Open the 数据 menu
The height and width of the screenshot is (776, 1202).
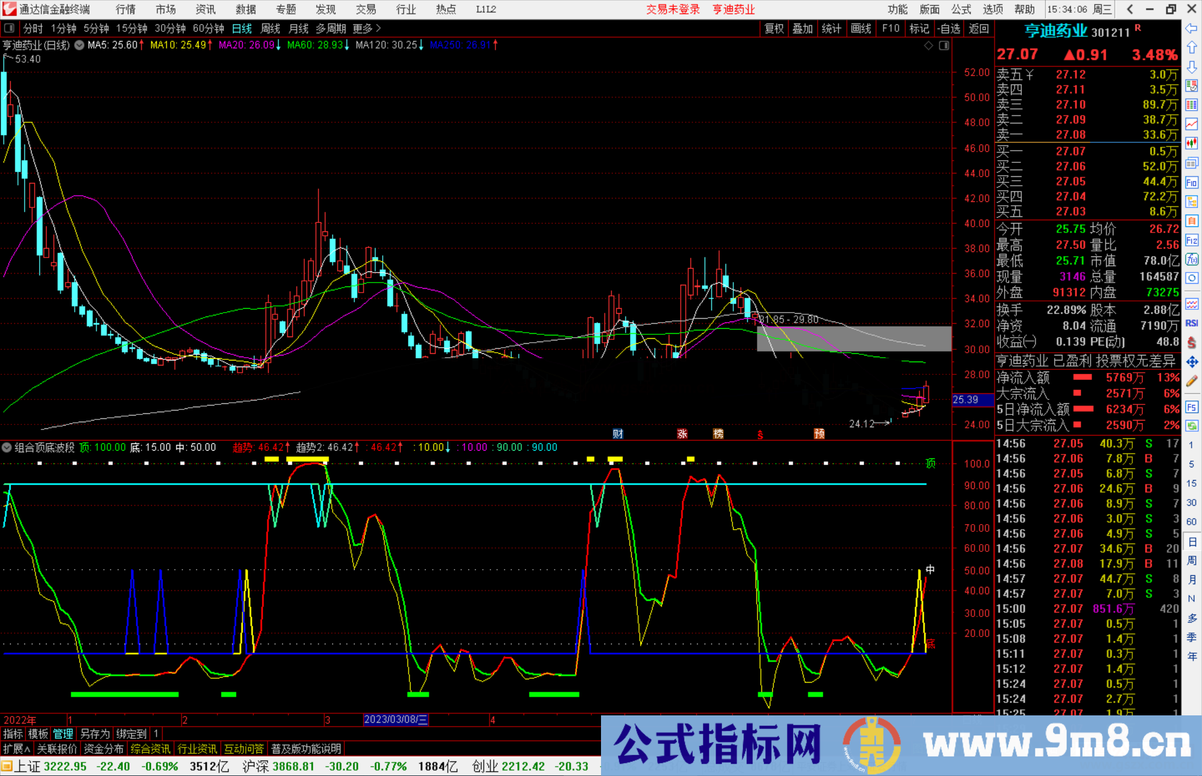(x=245, y=9)
